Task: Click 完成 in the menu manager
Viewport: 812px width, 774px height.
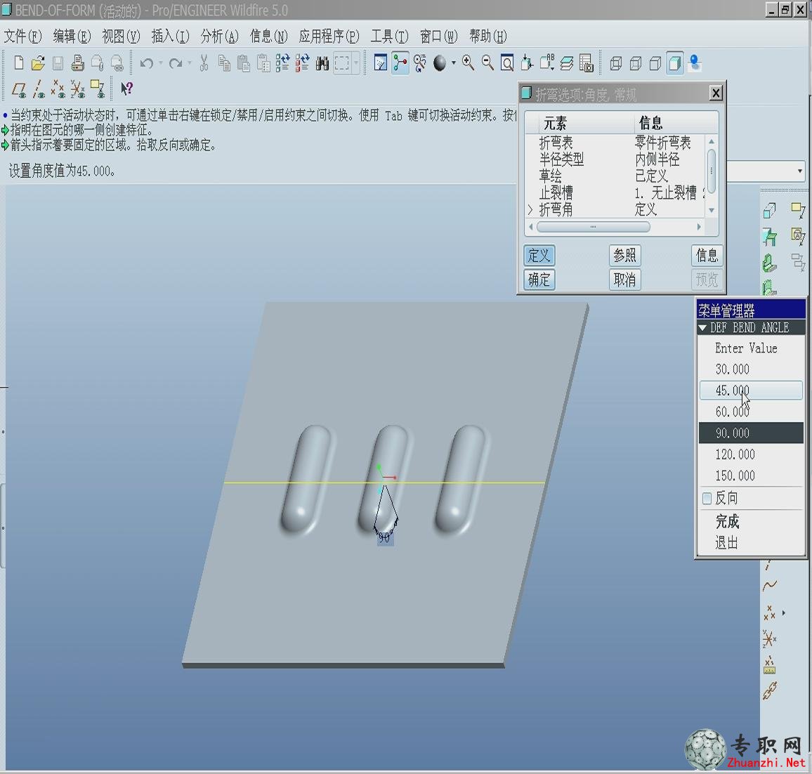Action: pyautogui.click(x=727, y=521)
